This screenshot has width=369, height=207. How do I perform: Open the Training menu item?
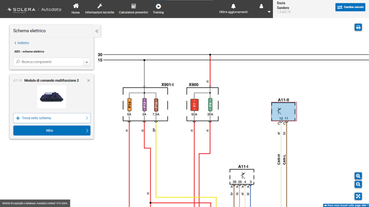pos(158,9)
